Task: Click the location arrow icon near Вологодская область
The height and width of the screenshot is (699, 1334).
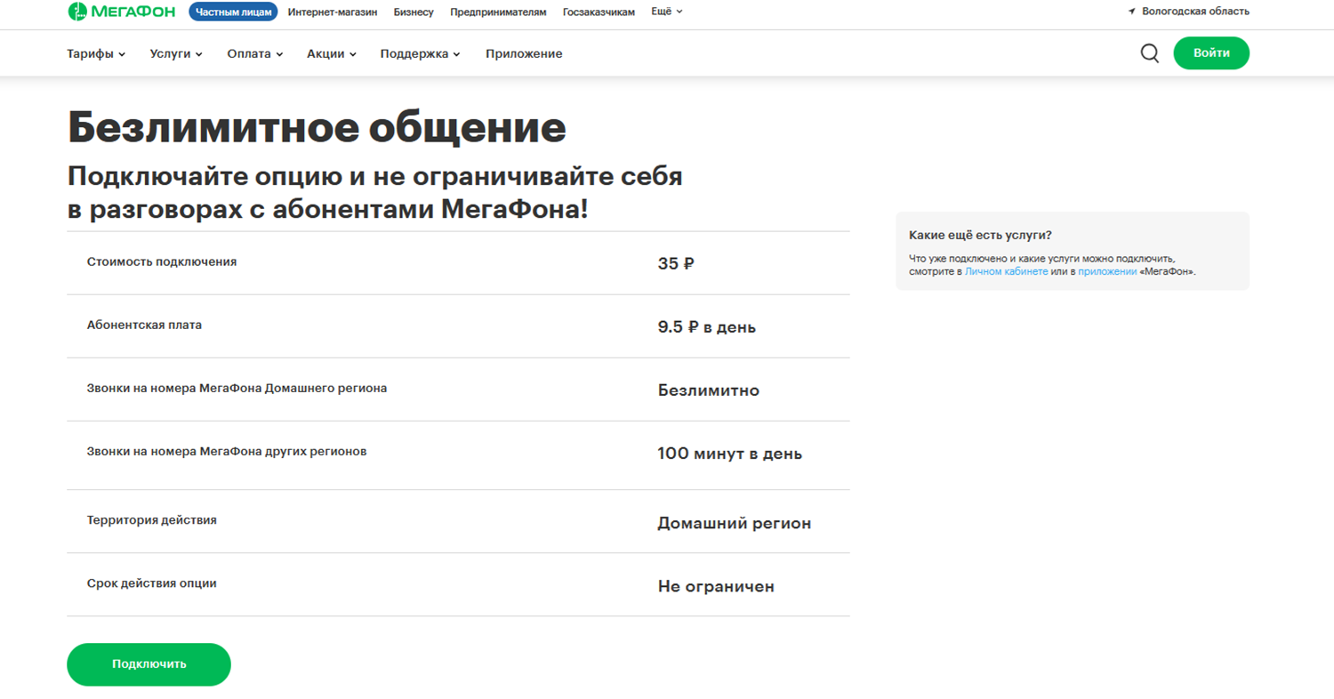Action: click(x=1132, y=12)
